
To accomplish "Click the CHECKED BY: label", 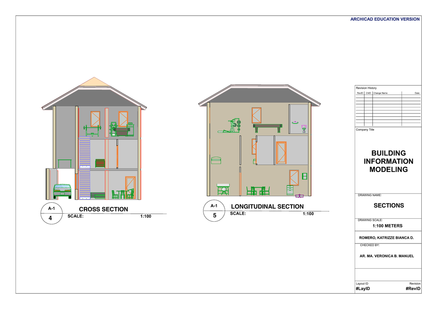I will 370,245.
